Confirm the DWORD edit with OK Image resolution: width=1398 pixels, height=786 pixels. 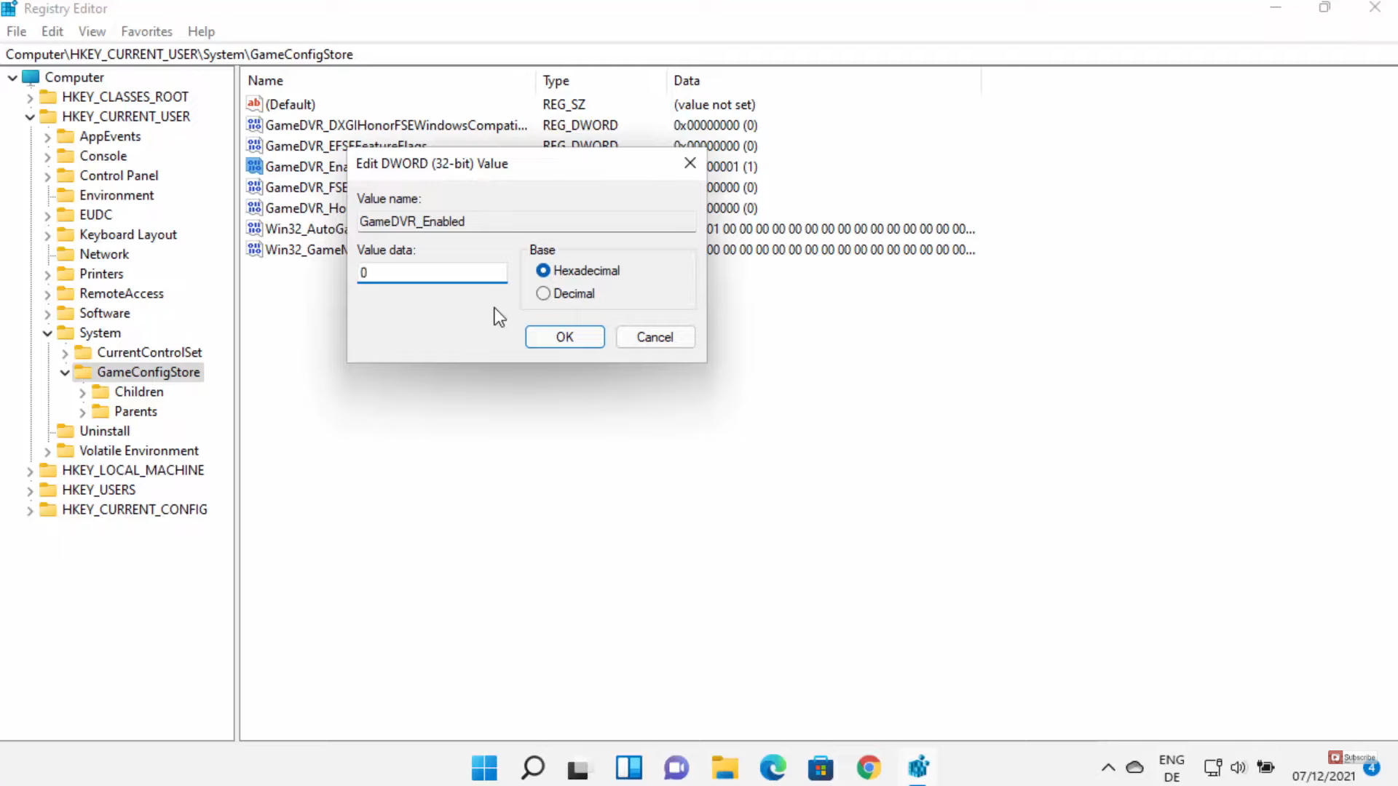point(564,337)
